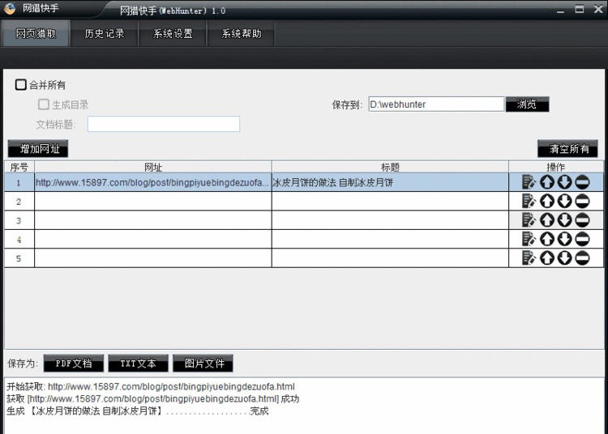Close the WebHunter window
The width and height of the screenshot is (608, 434).
(x=598, y=9)
